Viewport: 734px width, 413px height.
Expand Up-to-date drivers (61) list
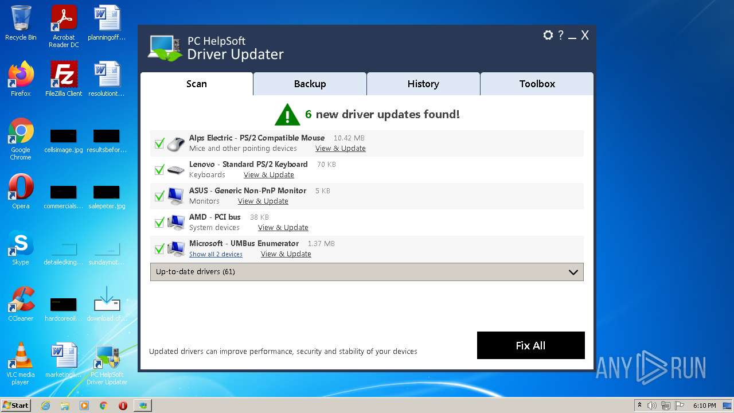(367, 272)
